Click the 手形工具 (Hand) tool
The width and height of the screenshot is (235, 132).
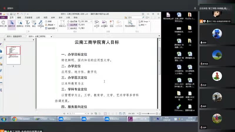[x=3, y=24]
